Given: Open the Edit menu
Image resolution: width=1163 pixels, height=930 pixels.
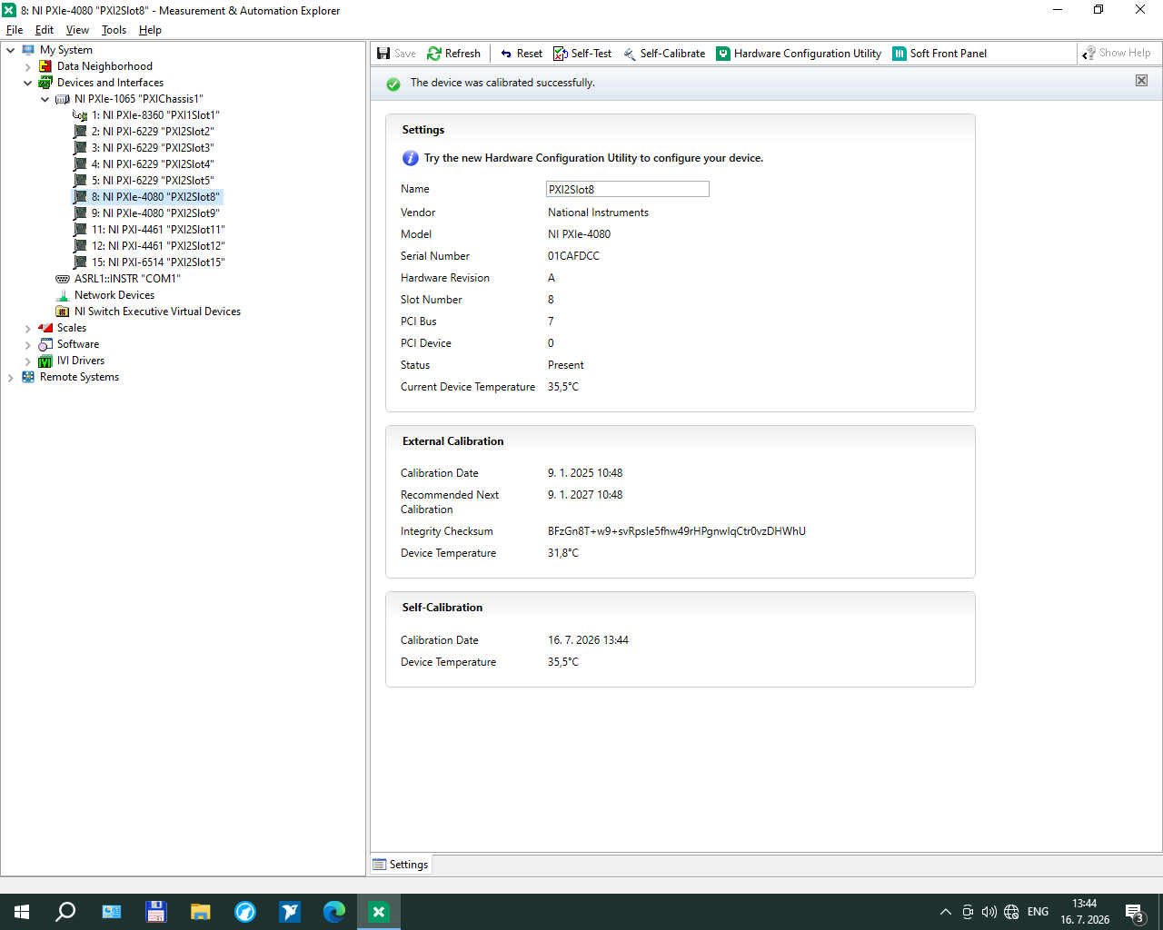Looking at the screenshot, I should [45, 30].
